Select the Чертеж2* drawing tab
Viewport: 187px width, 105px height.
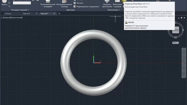point(44,14)
